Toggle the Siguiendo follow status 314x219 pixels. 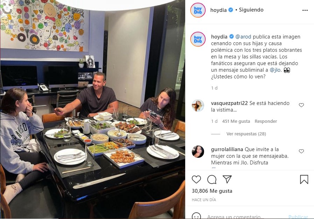click(251, 10)
